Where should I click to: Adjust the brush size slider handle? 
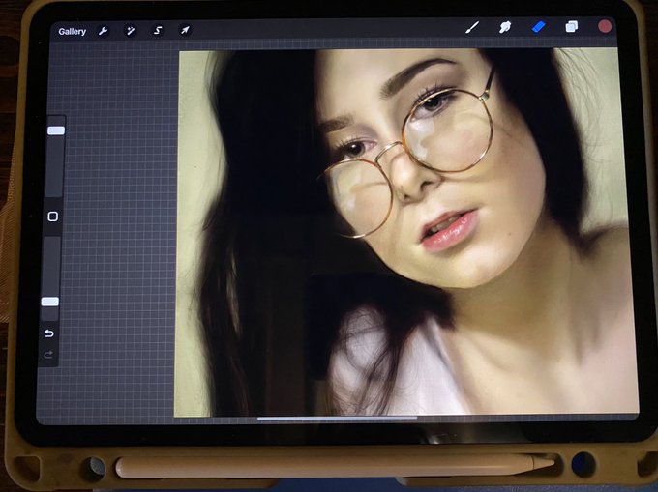point(56,130)
